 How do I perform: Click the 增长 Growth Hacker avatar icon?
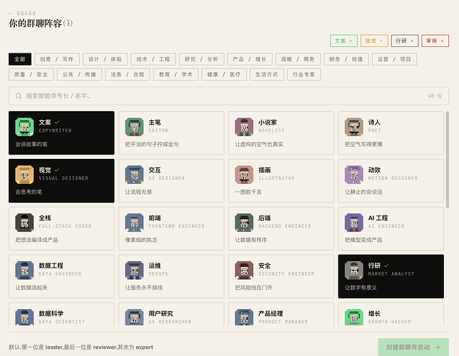click(x=354, y=317)
